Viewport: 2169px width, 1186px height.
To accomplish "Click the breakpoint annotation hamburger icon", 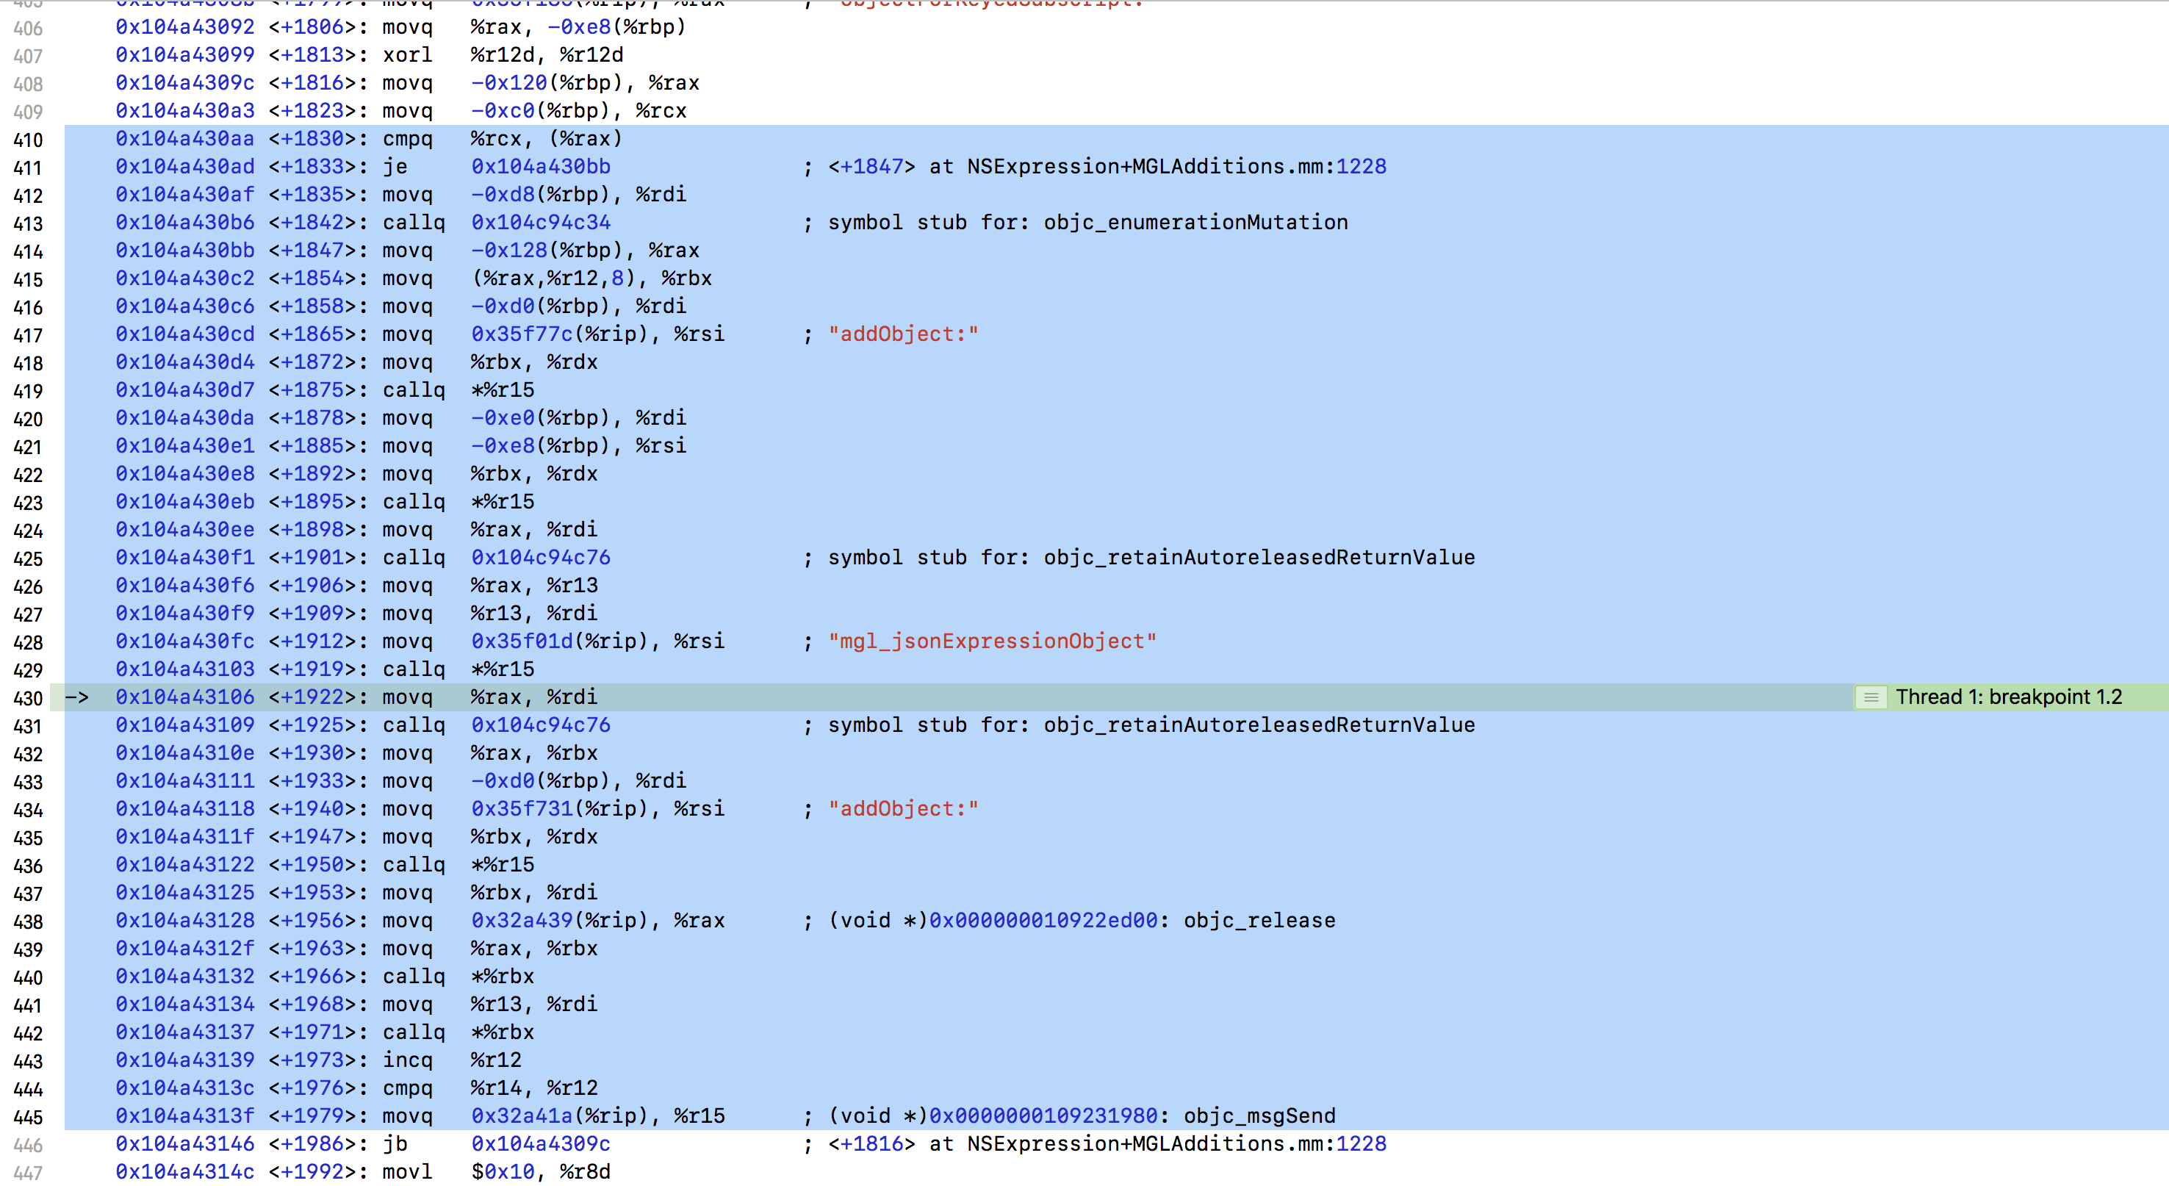I will (x=1871, y=697).
